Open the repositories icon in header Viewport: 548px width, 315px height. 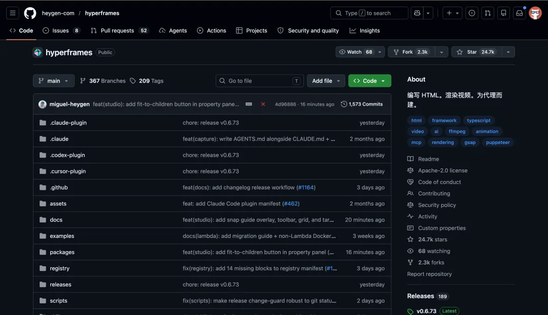tap(503, 13)
